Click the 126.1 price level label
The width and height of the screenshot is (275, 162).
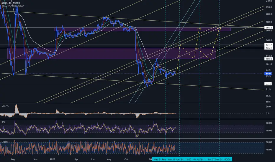pos(269,48)
